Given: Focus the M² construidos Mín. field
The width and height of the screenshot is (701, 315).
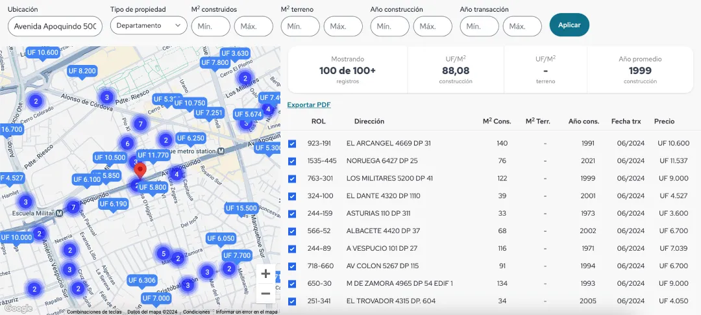Looking at the screenshot, I should pyautogui.click(x=210, y=26).
